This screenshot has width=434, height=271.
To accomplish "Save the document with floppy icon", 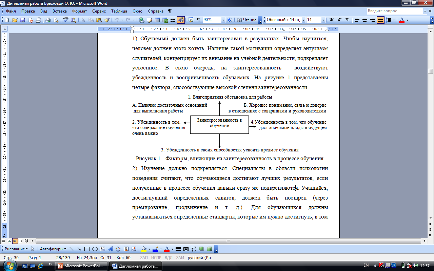I will pos(23,20).
